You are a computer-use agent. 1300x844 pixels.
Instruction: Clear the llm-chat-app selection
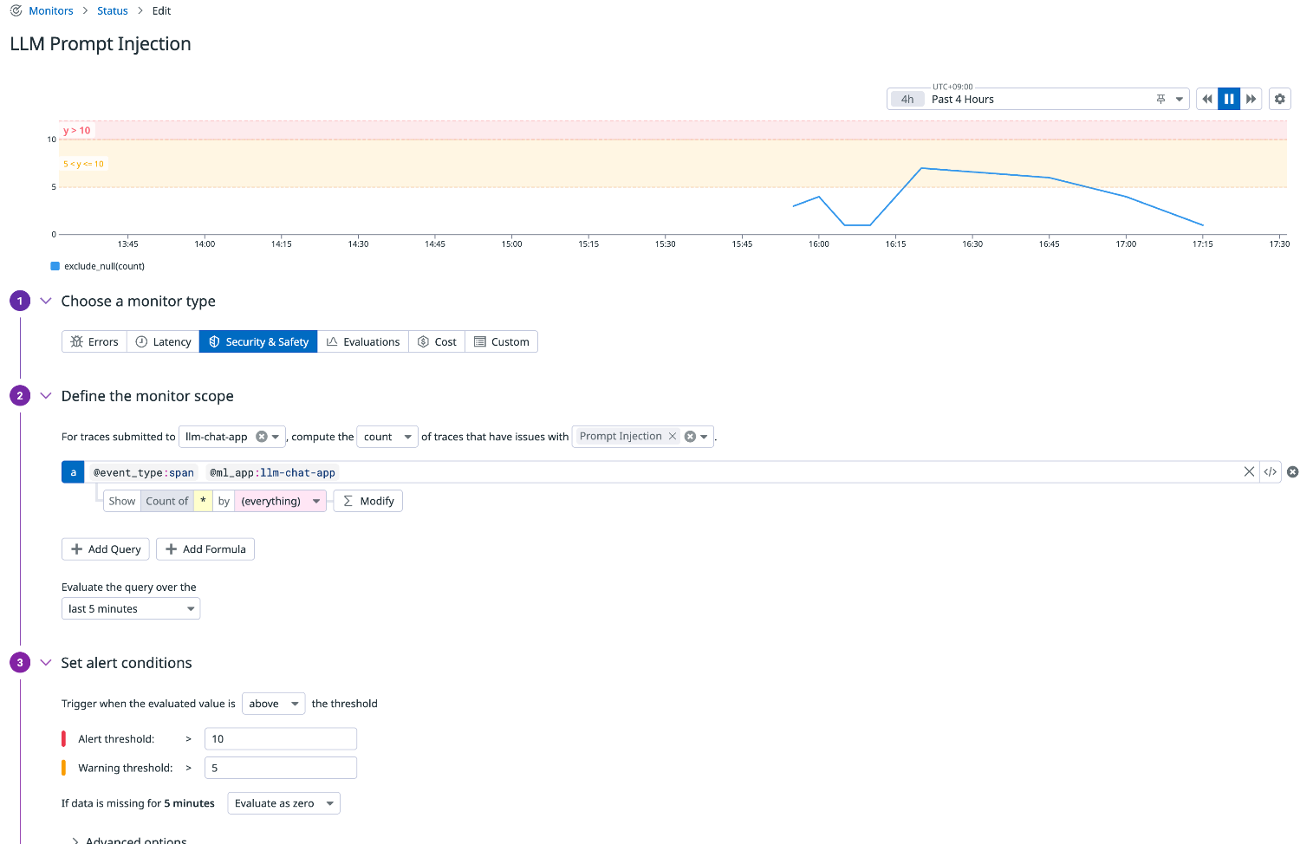[261, 437]
